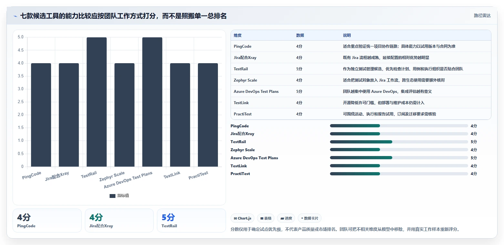This screenshot has width=504, height=245.
Task: Select the 表格 chip
Action: [266, 218]
